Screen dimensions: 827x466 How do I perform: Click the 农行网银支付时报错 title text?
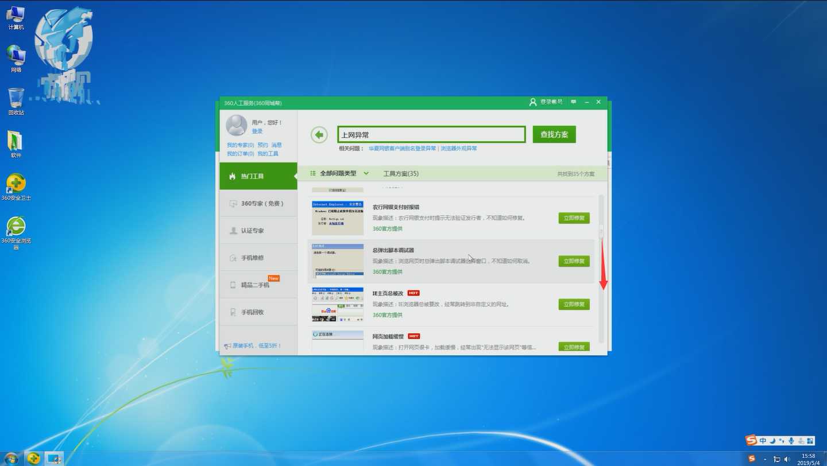click(x=396, y=207)
